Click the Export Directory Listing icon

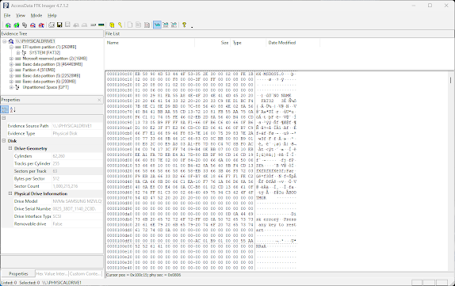point(147,25)
